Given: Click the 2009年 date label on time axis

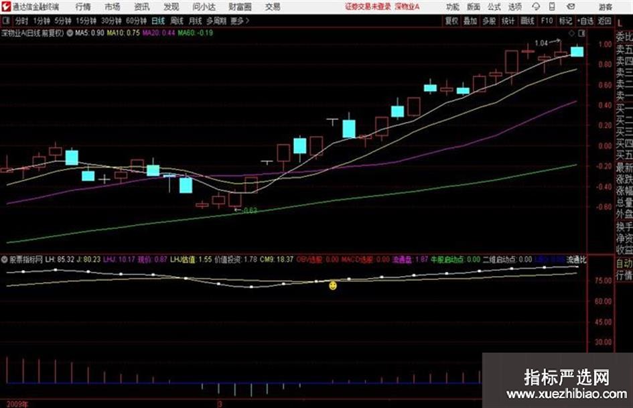Looking at the screenshot, I should pos(17,404).
